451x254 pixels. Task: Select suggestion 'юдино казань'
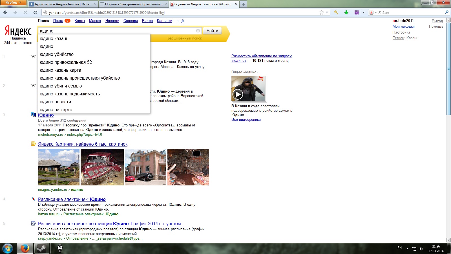94,39
